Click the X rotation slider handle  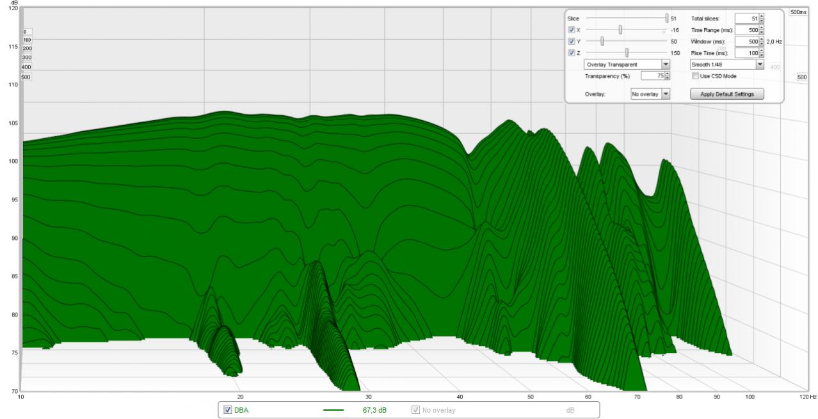click(x=620, y=30)
